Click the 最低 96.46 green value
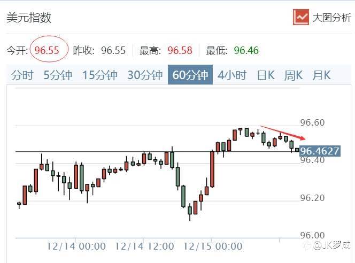355x263 pixels. [x=246, y=50]
